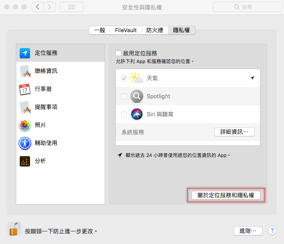The image size is (284, 244).
Task: Click the Siri icon in app list
Action: [137, 114]
